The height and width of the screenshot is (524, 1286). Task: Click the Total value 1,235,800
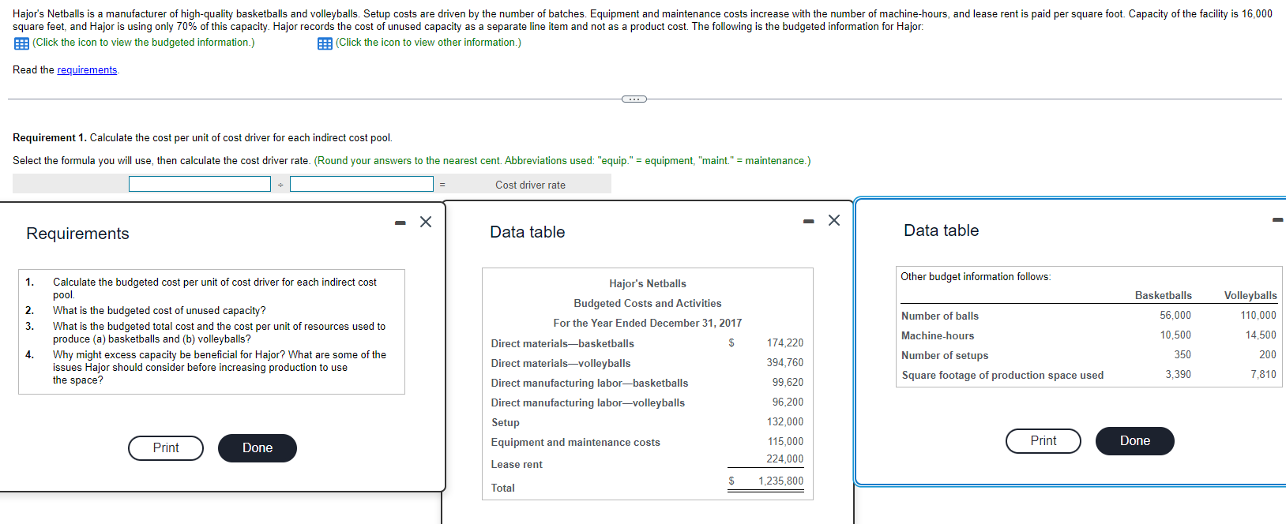point(780,481)
